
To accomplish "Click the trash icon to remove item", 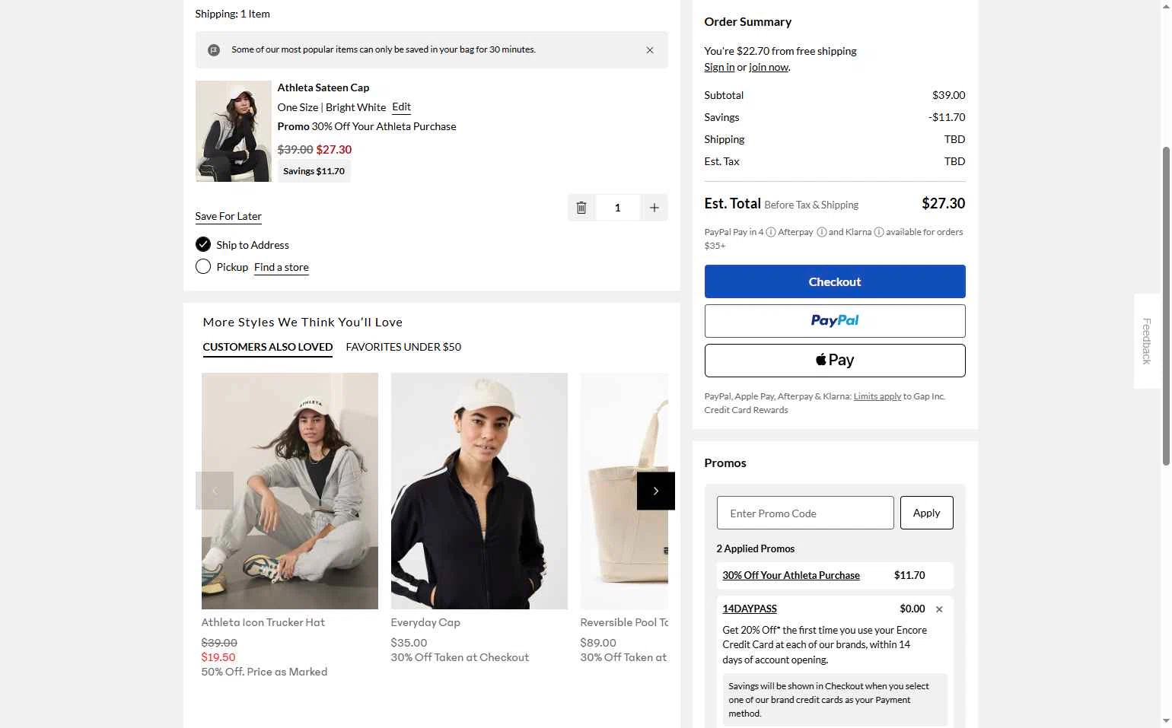I will coord(581,208).
